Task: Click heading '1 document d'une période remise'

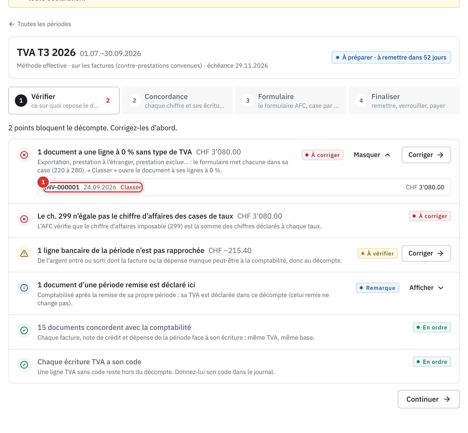Action: tap(116, 285)
